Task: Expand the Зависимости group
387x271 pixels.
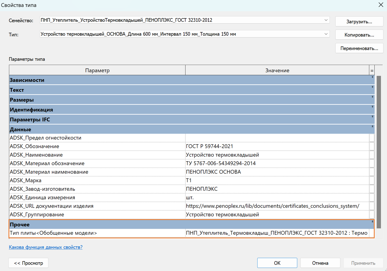Action: pos(372,77)
